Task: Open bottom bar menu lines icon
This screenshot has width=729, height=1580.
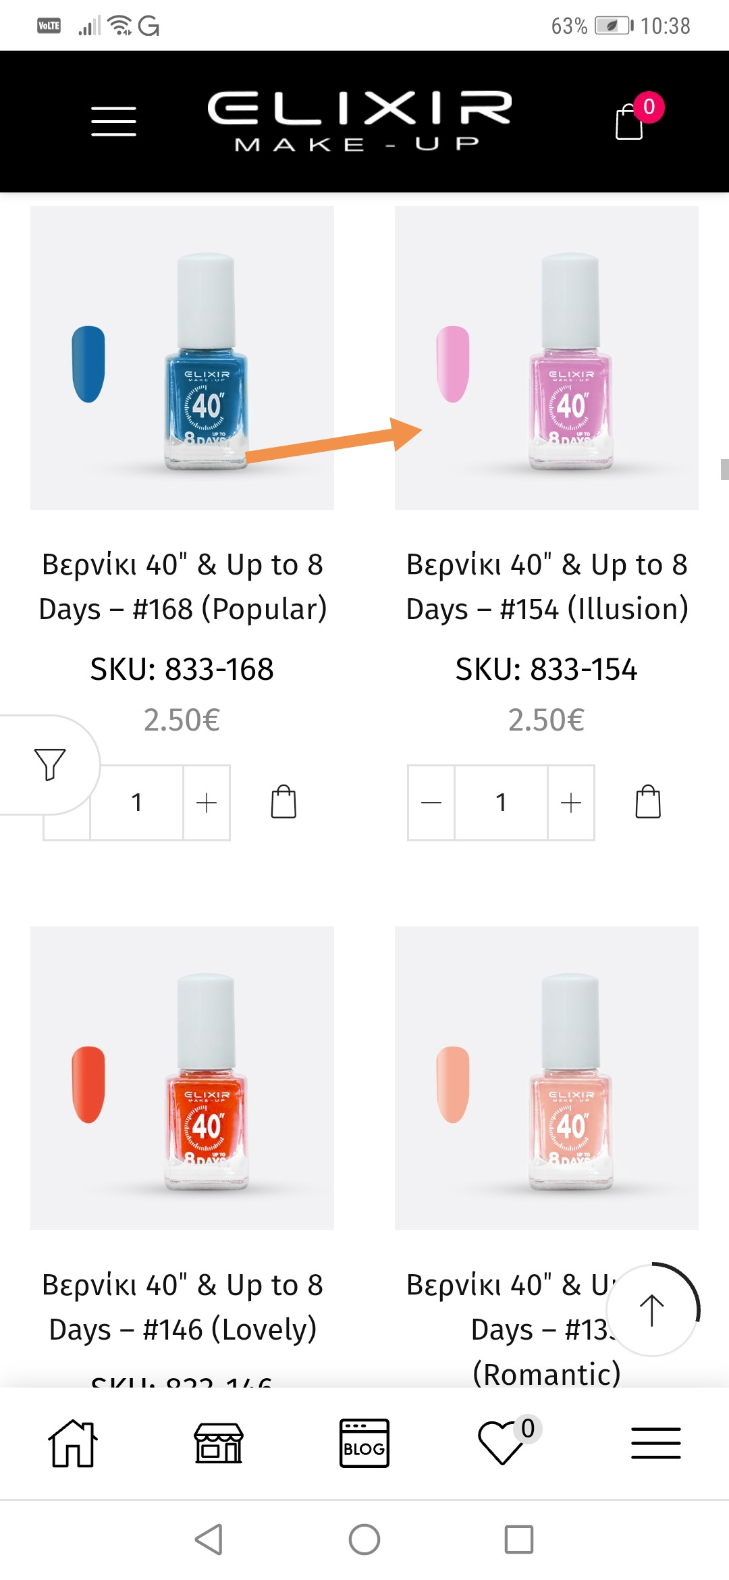Action: [x=655, y=1444]
